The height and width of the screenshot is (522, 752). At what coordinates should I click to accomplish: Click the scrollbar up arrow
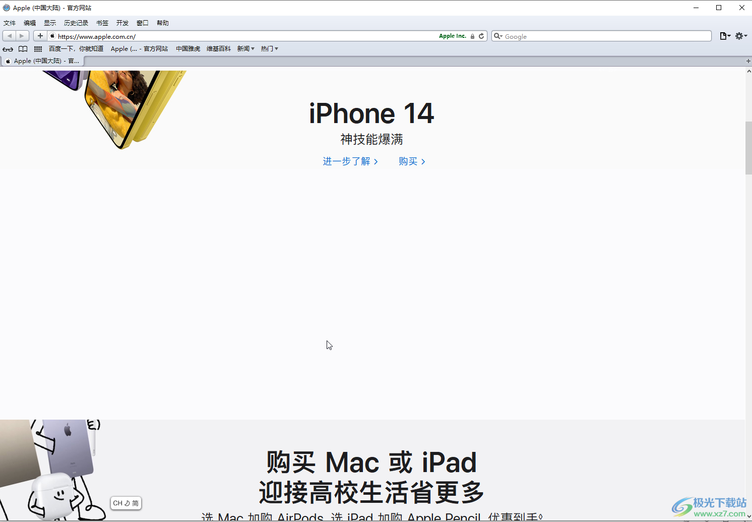click(748, 72)
